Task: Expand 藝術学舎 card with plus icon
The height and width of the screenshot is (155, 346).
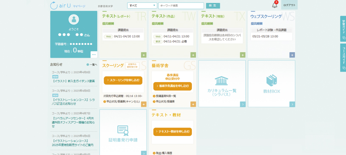Action: [193, 104]
